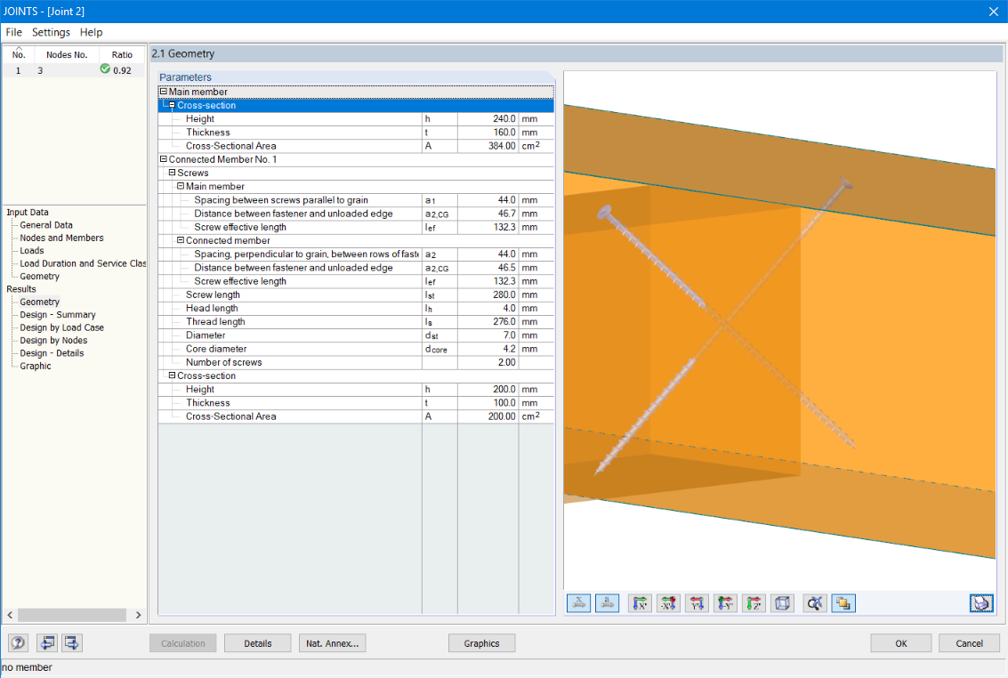Select 'Spacing between screws parallel to grain' row
The image size is (1008, 678).
tap(356, 200)
